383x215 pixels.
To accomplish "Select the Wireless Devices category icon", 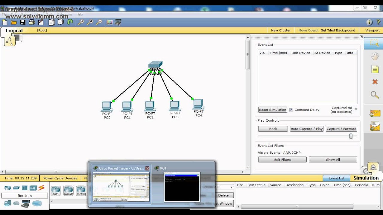I will click(x=33, y=188).
